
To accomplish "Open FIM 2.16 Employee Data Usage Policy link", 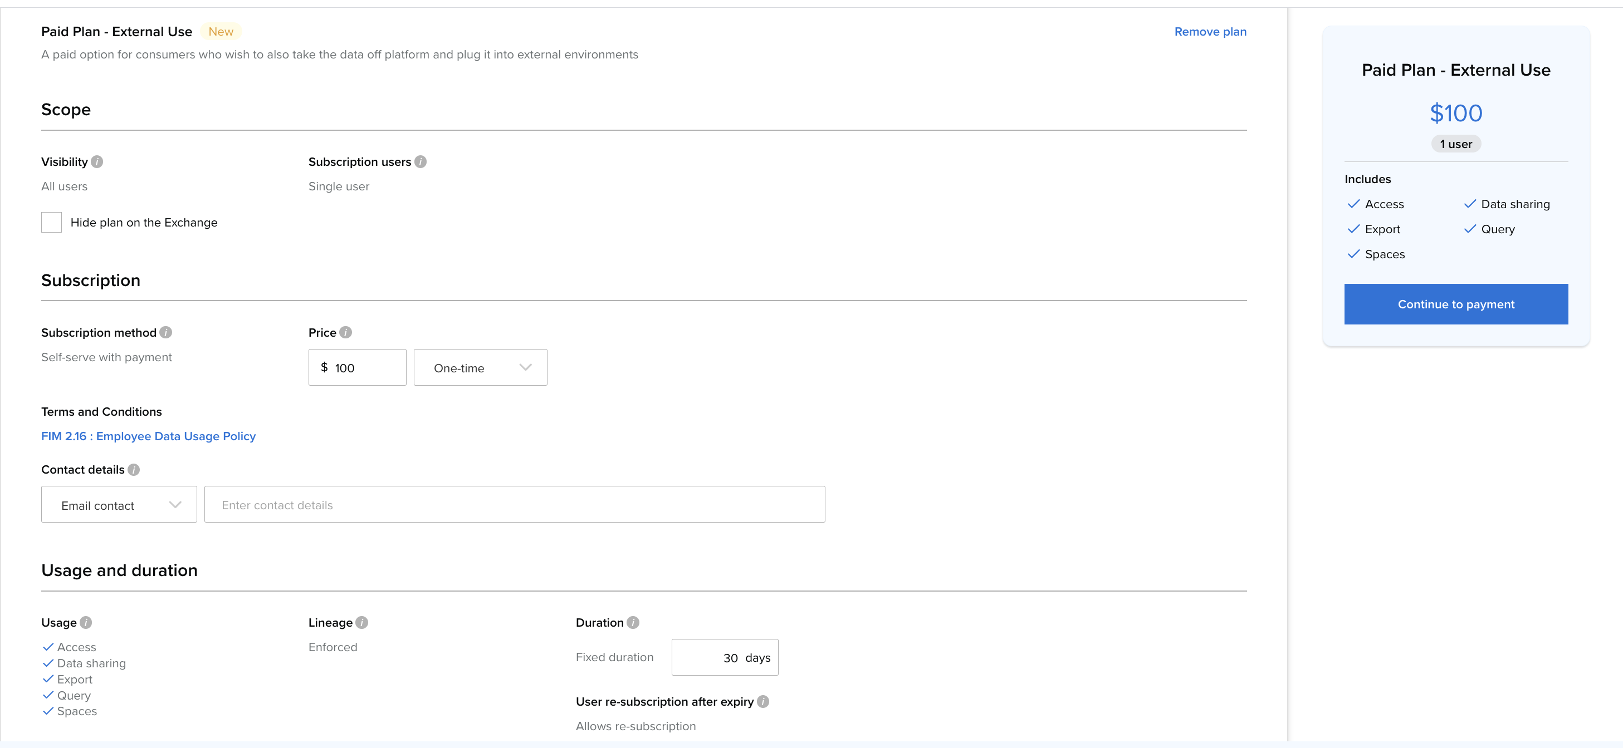I will (149, 436).
